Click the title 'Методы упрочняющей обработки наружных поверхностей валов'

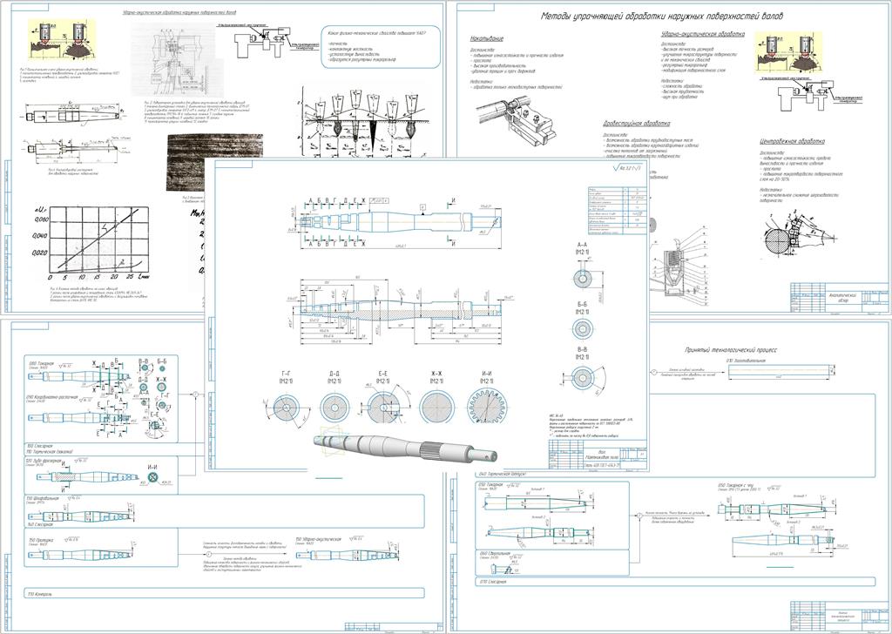(x=661, y=17)
